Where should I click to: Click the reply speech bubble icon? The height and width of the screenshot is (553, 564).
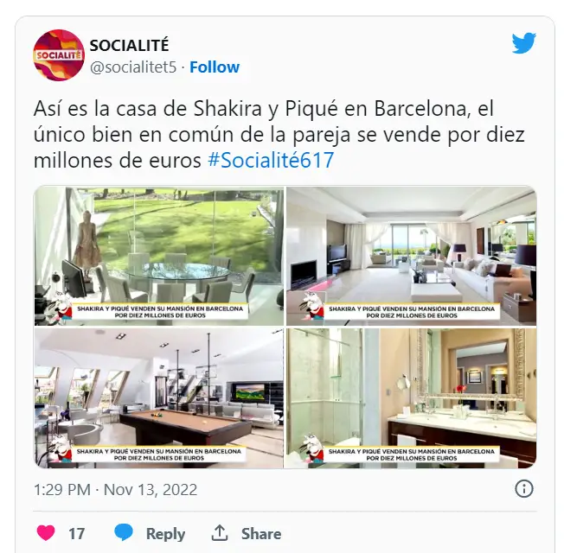tap(124, 532)
